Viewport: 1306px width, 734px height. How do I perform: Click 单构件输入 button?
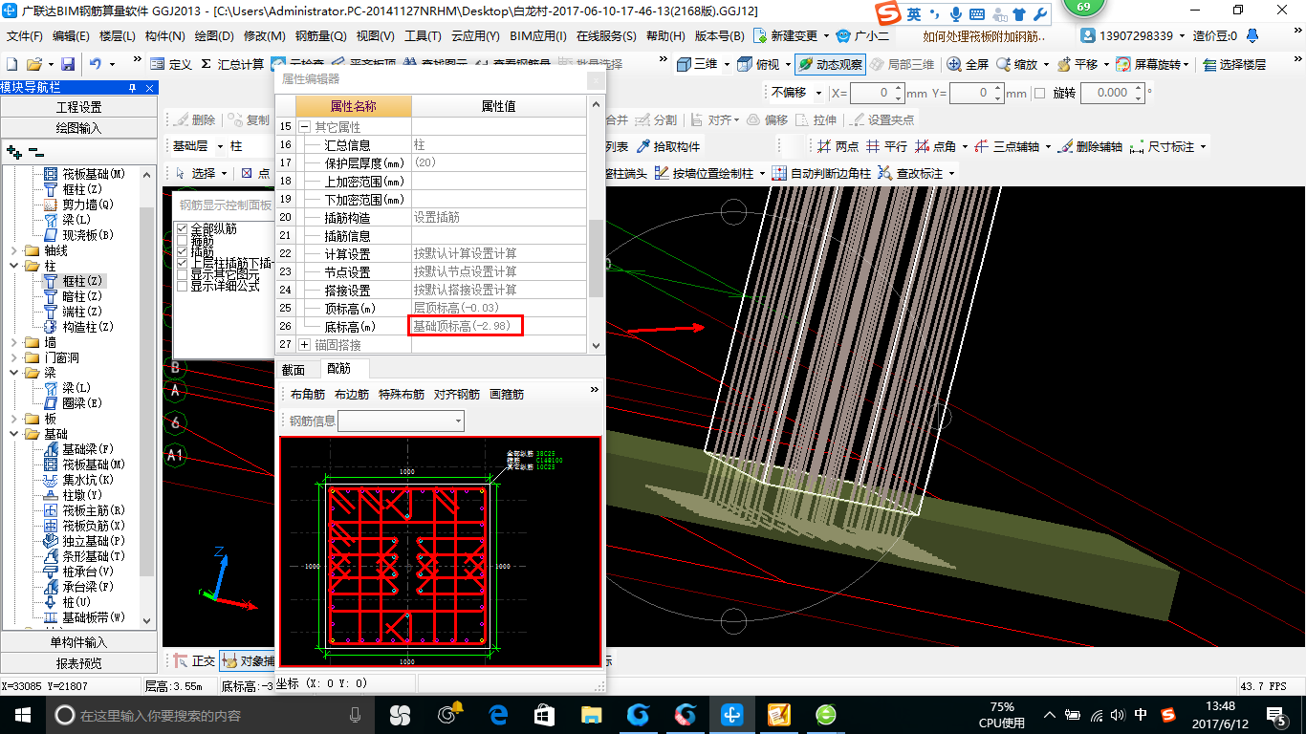[x=78, y=642]
